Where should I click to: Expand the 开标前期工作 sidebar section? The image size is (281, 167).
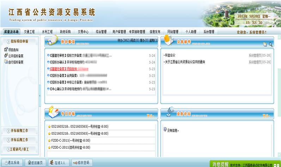pos(20,131)
